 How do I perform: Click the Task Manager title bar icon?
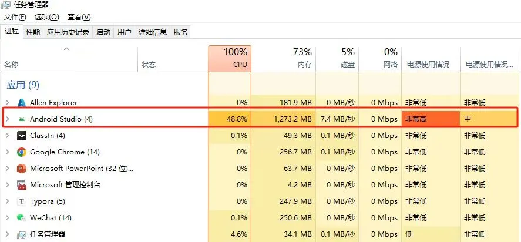coord(6,5)
